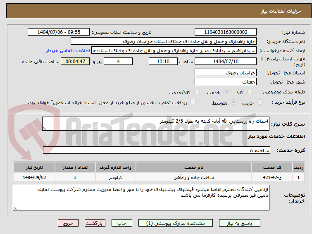Click the remaining days field showing 4
This screenshot has height=234, width=312.
click(118, 61)
